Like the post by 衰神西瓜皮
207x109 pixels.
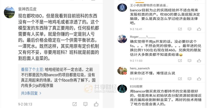click(x=96, y=104)
